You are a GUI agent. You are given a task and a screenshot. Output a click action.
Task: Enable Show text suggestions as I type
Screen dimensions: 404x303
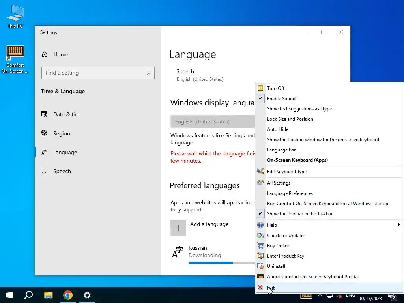pyautogui.click(x=329, y=109)
